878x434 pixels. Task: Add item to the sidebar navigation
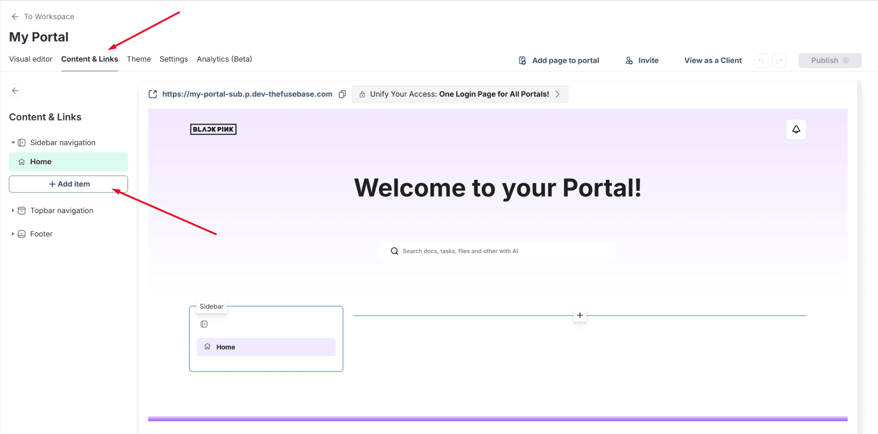point(68,184)
